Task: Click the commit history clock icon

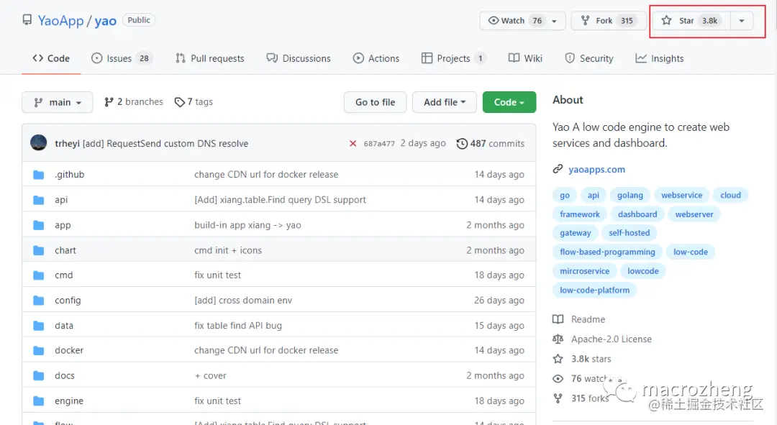Action: pos(462,144)
